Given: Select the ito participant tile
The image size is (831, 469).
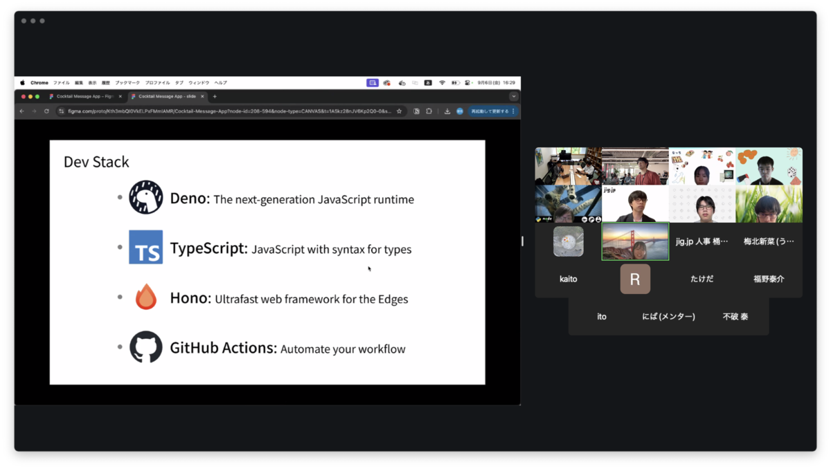Looking at the screenshot, I should pos(601,316).
